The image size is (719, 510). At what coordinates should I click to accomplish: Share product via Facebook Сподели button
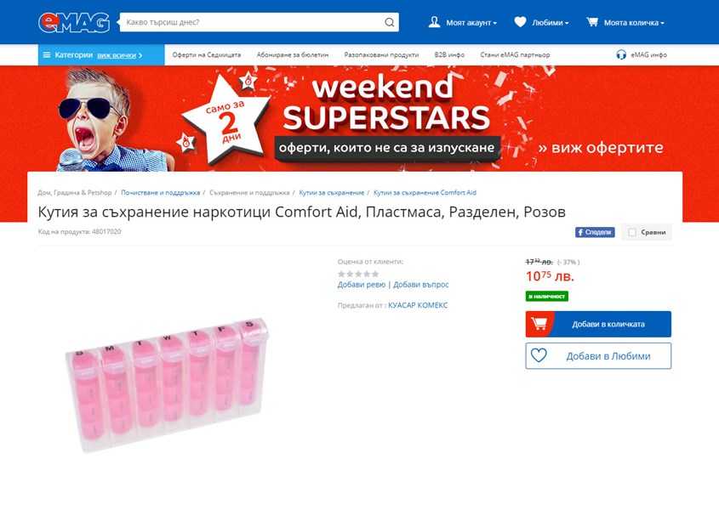[595, 232]
